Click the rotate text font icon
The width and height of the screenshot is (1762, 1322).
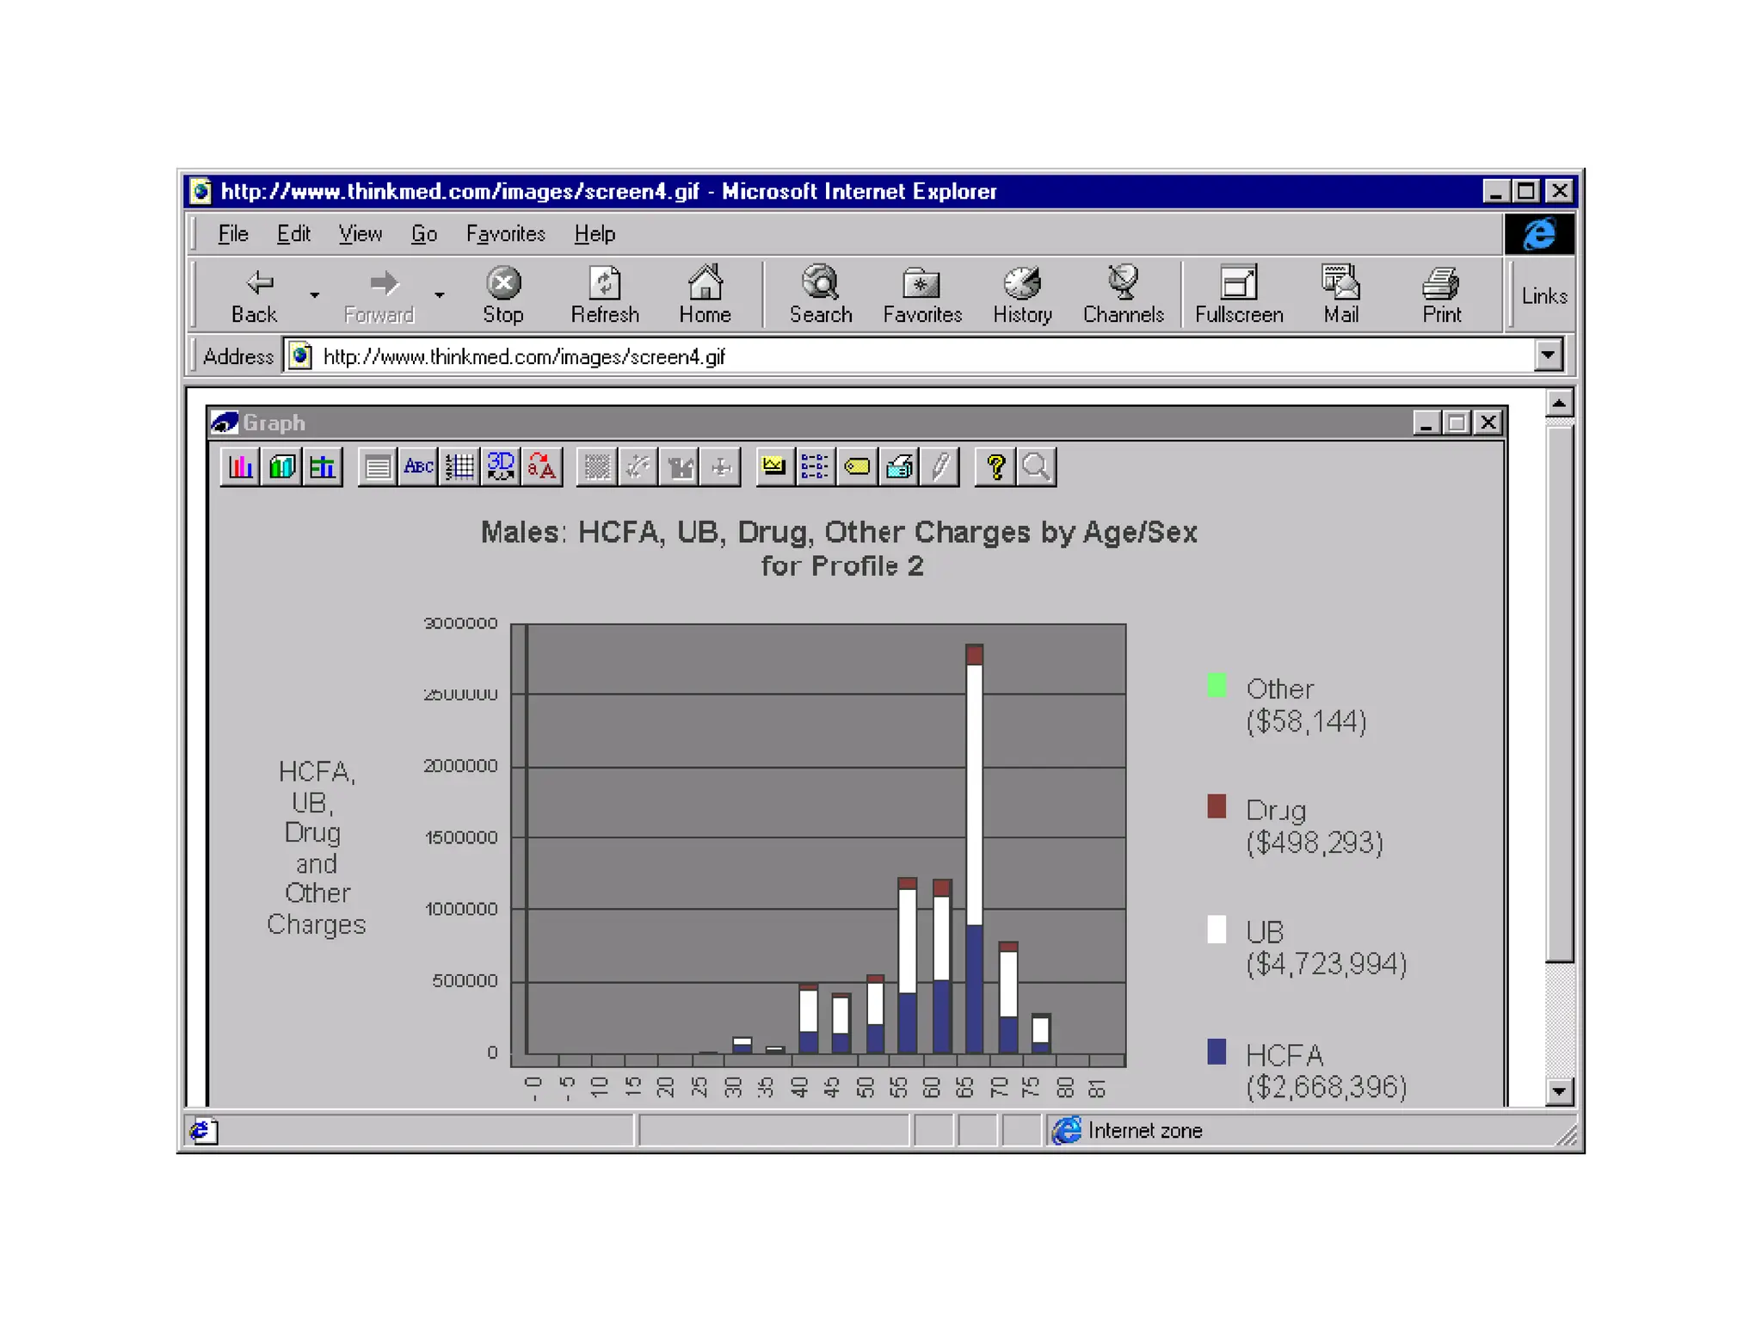point(542,467)
